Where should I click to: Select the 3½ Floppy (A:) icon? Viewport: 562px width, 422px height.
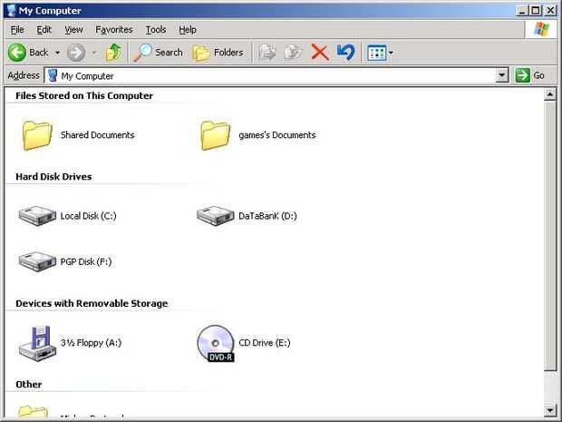(37, 343)
